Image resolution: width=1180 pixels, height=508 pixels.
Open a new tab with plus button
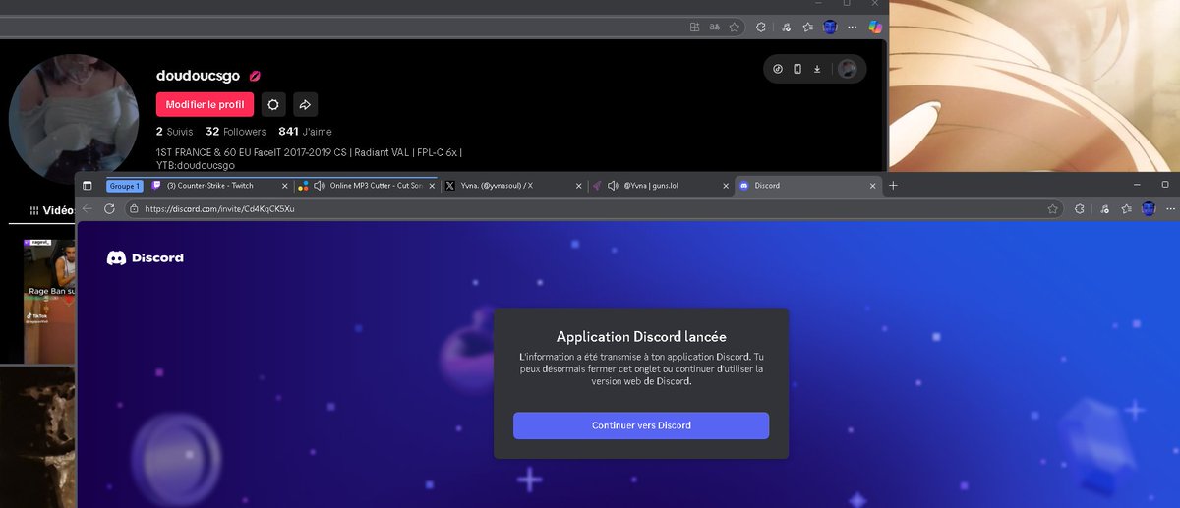click(893, 185)
